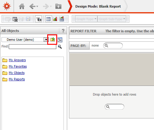Click the Forward arrow icon
This screenshot has width=154, height=130.
(x=46, y=6)
